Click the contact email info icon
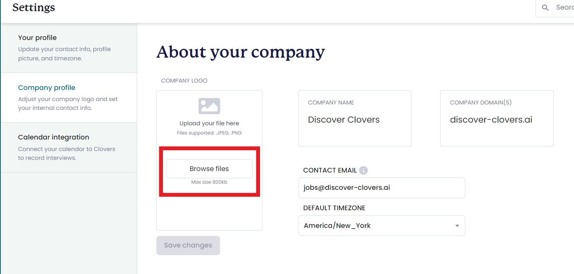 pyautogui.click(x=363, y=170)
